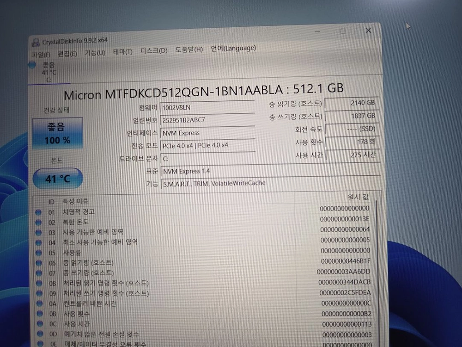Image resolution: width=462 pixels, height=347 pixels.
Task: Click the transfer mode field PCIe 4.0 x4
Action: pyautogui.click(x=207, y=145)
